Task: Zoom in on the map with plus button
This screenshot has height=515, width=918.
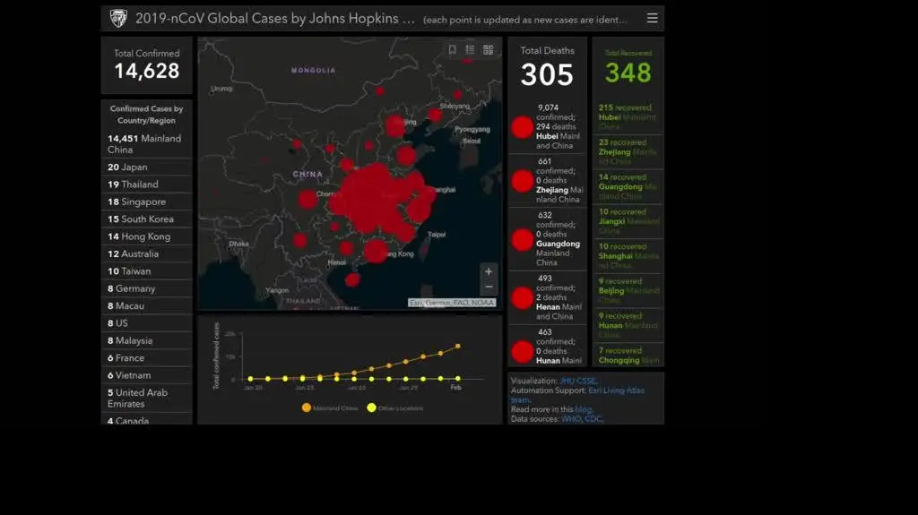Action: (488, 271)
